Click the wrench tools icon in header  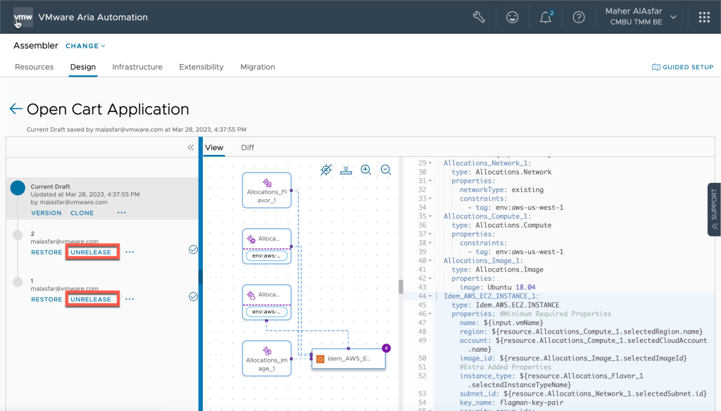point(479,17)
